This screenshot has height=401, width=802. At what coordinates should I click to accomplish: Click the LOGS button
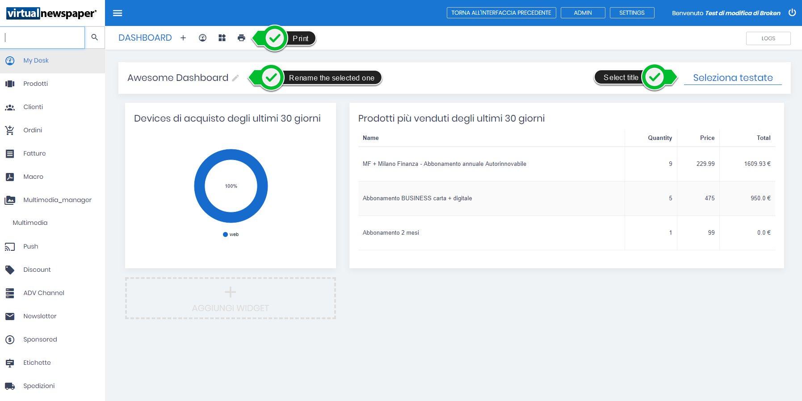coord(768,38)
